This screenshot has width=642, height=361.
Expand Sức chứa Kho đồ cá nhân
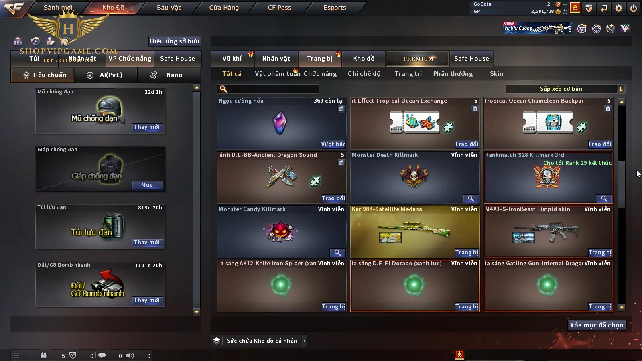coord(304,341)
